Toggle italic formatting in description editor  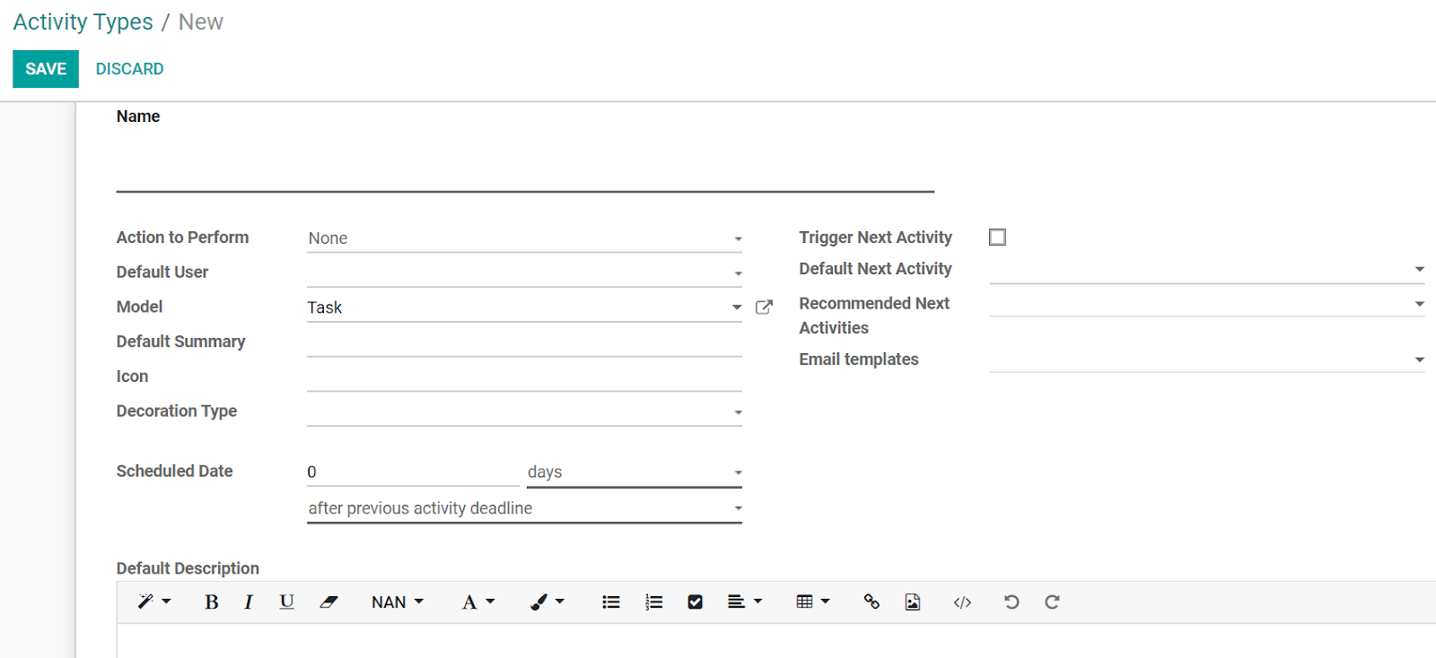click(249, 602)
